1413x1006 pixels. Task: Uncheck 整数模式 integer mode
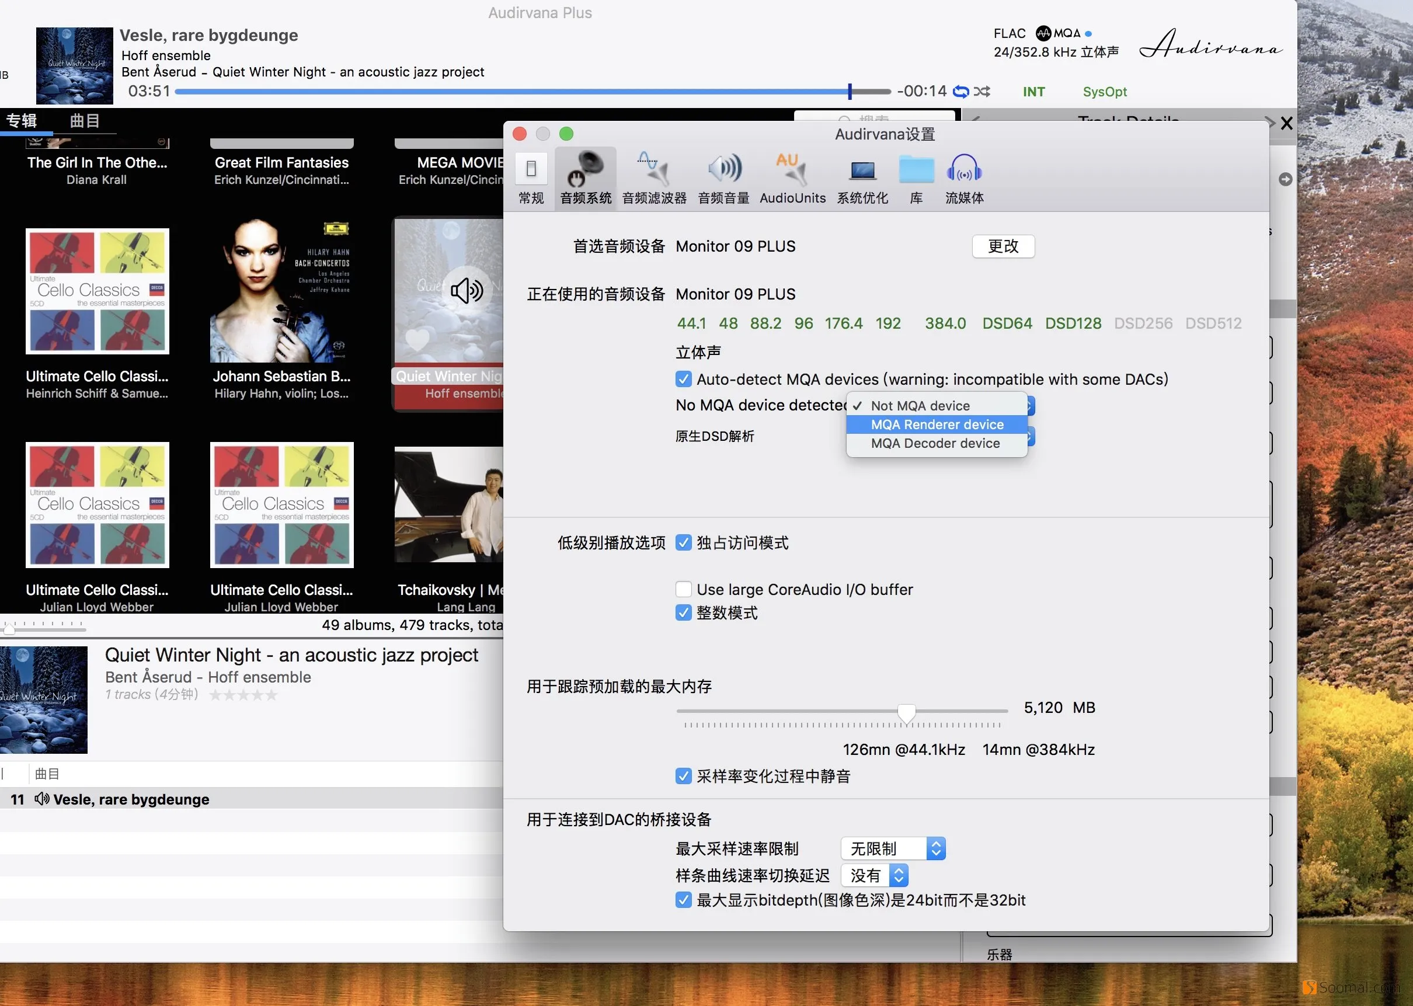point(683,612)
